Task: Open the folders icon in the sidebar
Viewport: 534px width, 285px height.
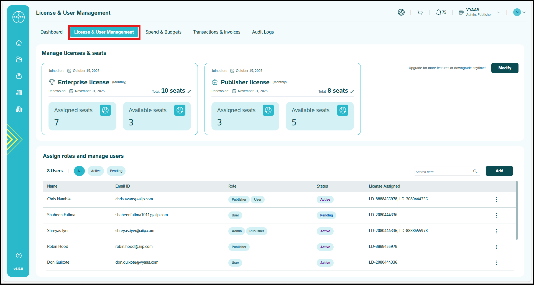Action: click(x=19, y=59)
